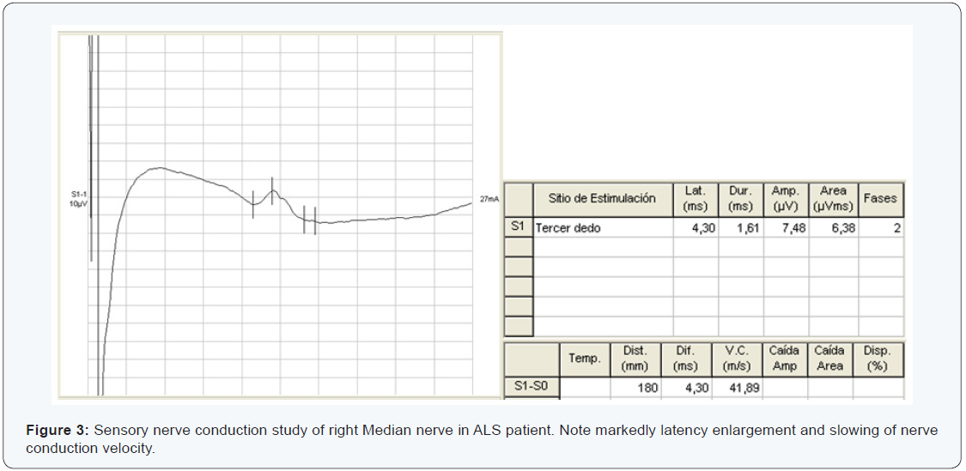Click the 'Temp.' column header
This screenshot has width=966, height=471.
coord(585,358)
